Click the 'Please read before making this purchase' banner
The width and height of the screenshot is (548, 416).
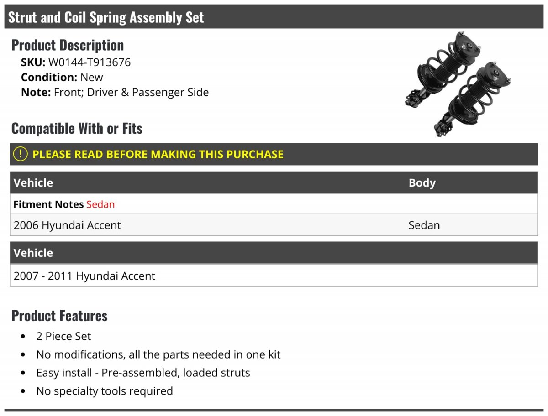point(158,154)
